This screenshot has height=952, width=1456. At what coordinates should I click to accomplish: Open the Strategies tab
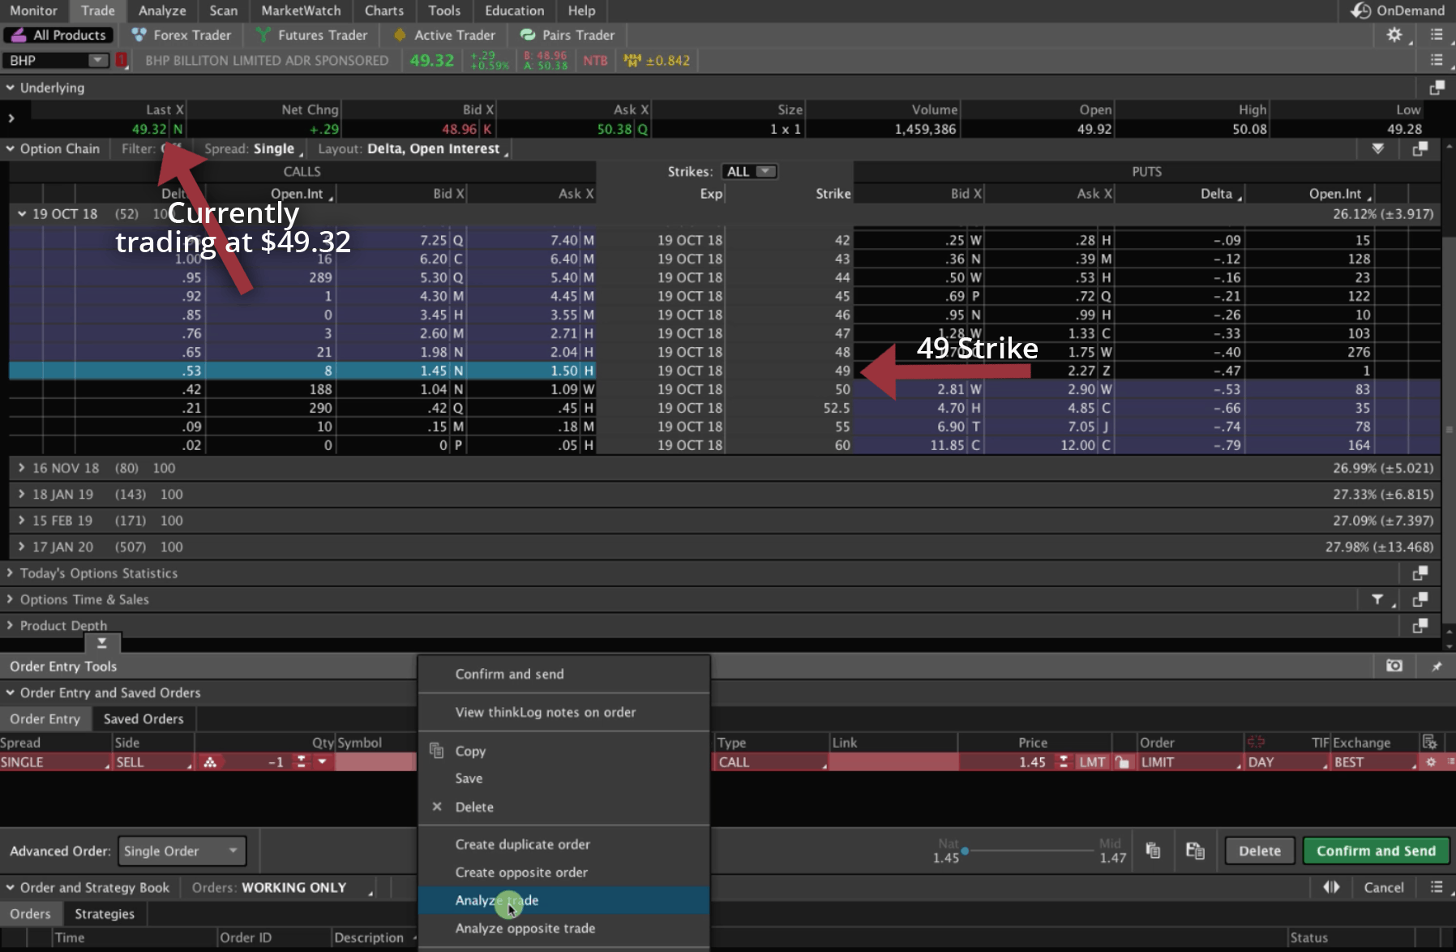tap(105, 914)
